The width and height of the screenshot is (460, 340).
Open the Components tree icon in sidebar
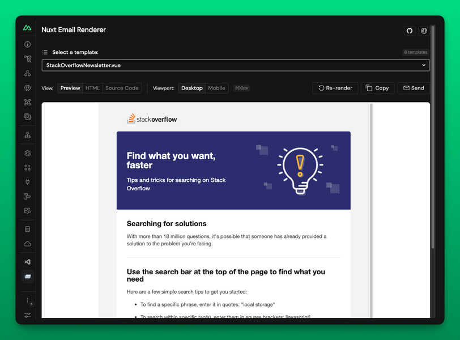pos(27,59)
